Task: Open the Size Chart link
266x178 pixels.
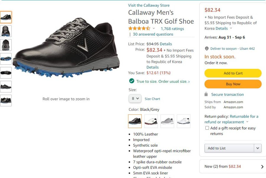Action: pos(152,99)
